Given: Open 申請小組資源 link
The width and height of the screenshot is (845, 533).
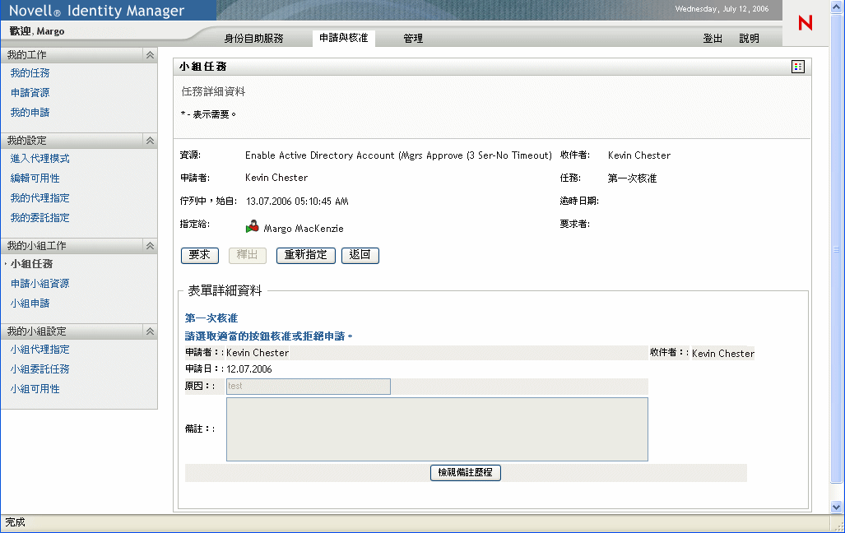Looking at the screenshot, I should (x=39, y=284).
